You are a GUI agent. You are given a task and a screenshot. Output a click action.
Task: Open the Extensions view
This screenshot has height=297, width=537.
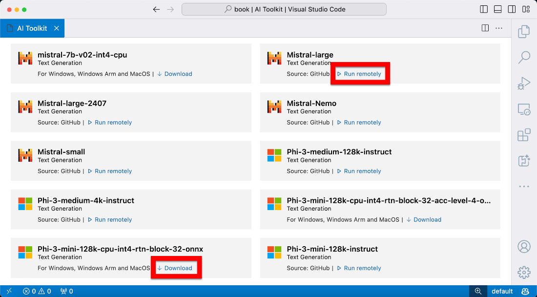[524, 135]
